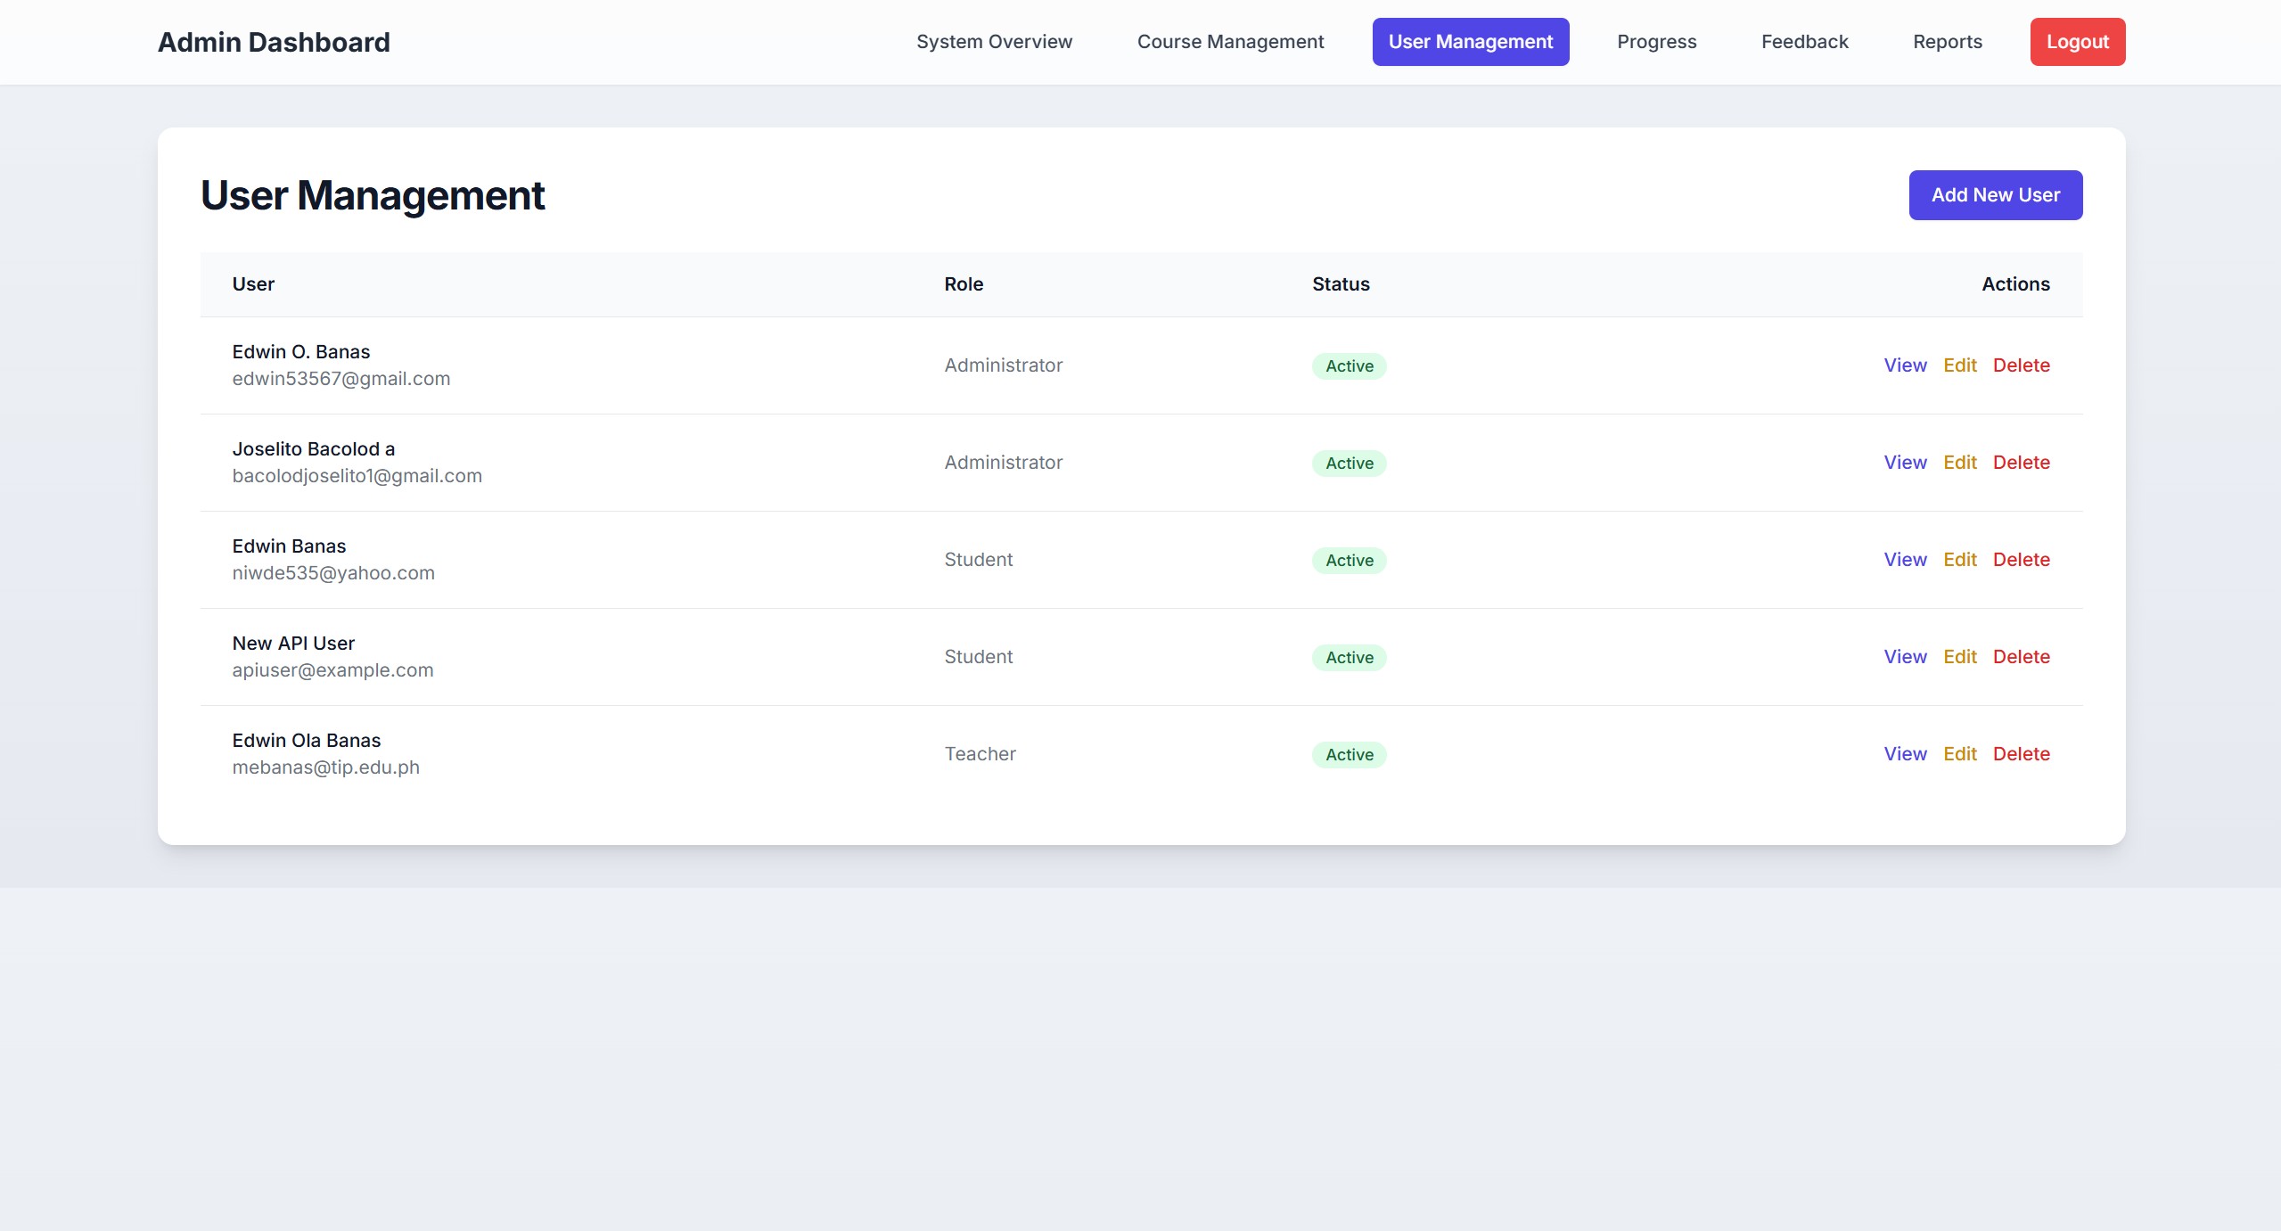Open the Reports nav link

coord(1947,42)
